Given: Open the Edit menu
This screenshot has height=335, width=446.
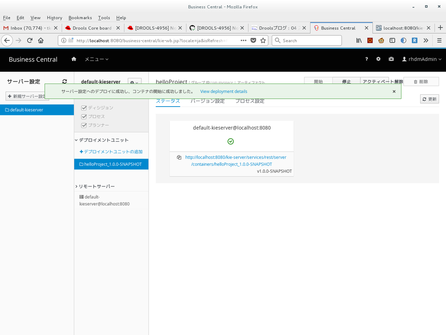Looking at the screenshot, I should 20,17.
